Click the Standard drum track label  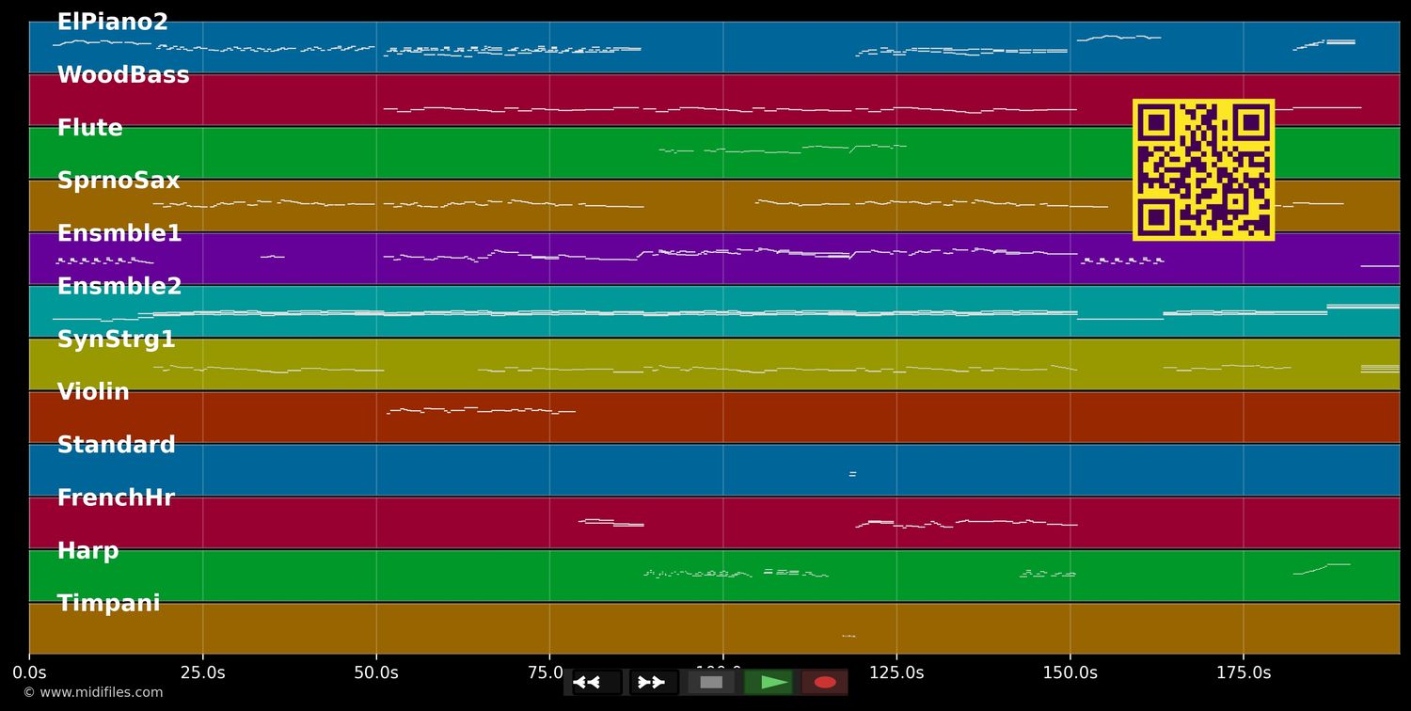(117, 445)
